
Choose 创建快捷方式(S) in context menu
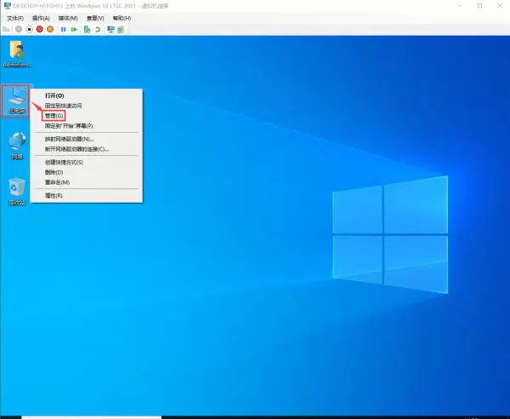(87, 163)
